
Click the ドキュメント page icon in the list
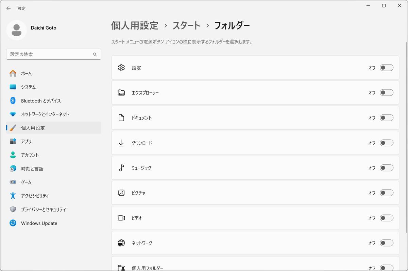click(121, 118)
